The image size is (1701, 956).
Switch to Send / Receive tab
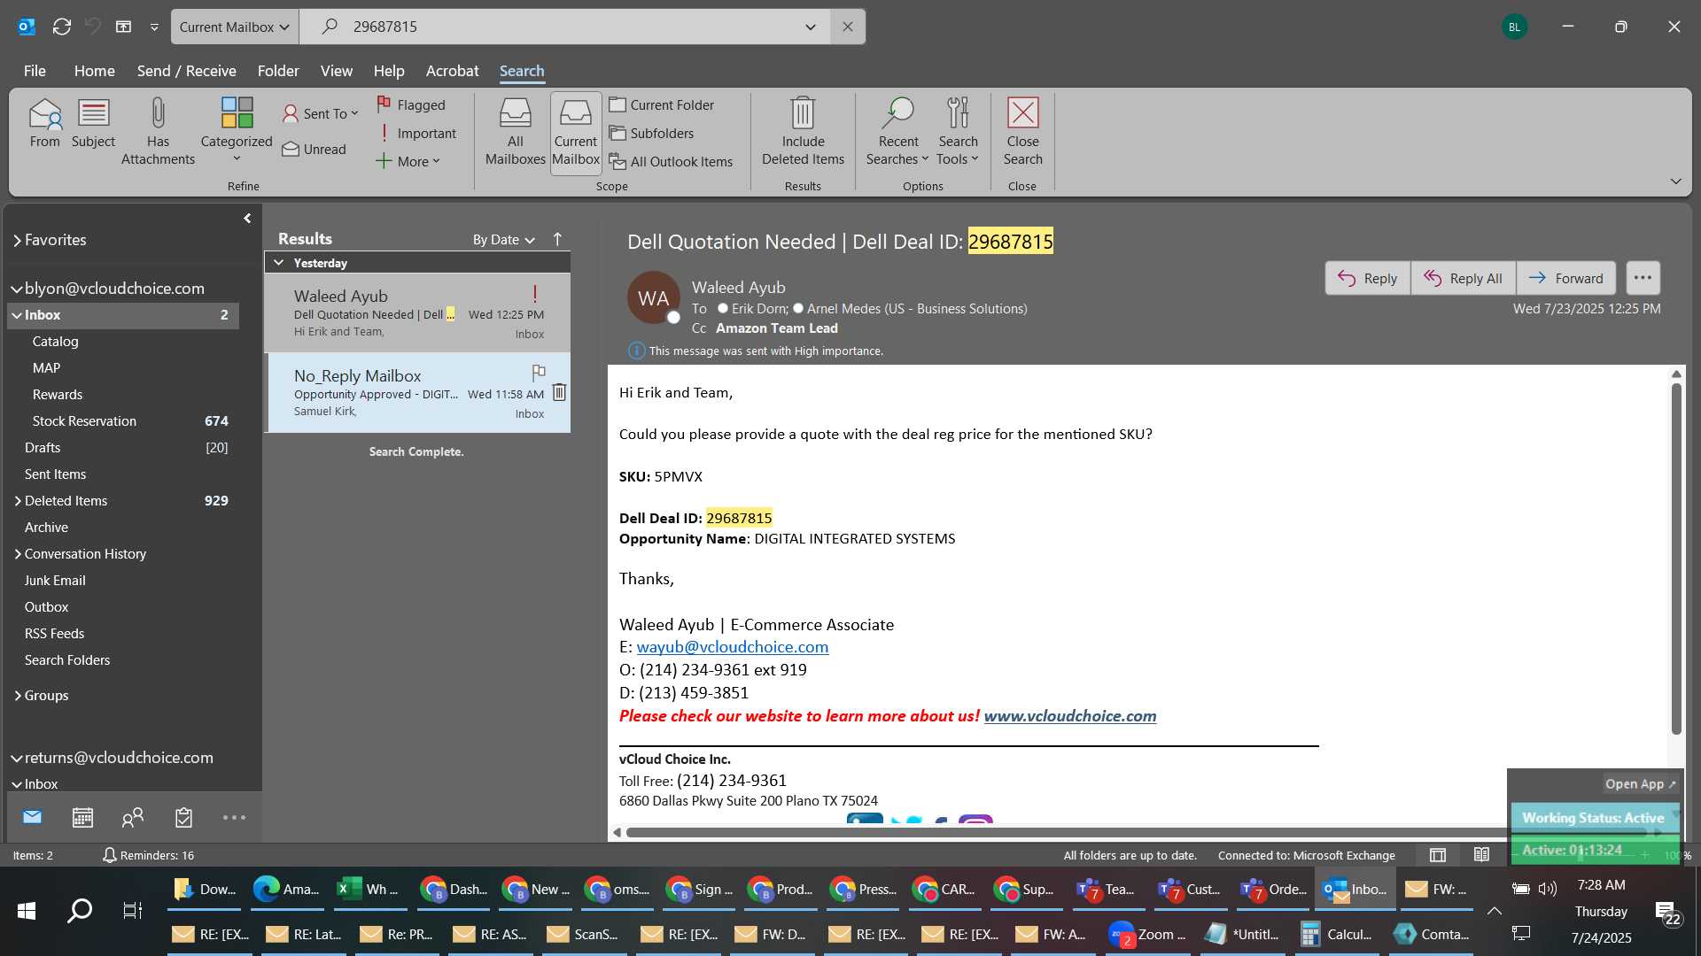coord(186,71)
